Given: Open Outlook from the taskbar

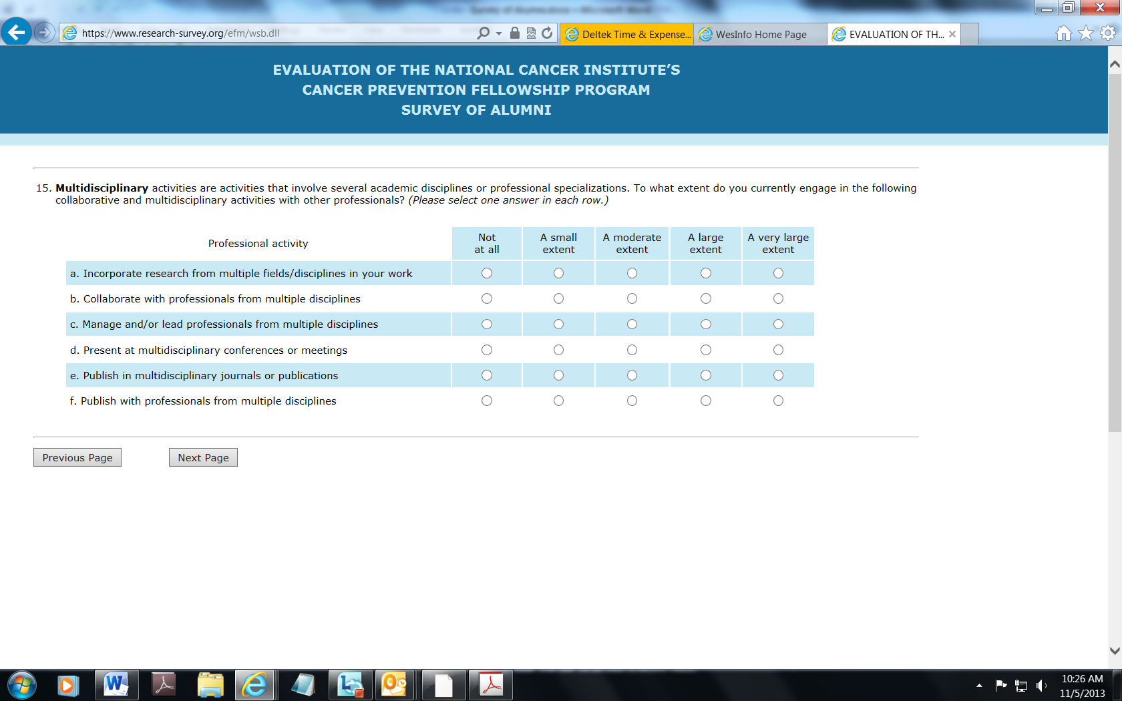Looking at the screenshot, I should (x=394, y=685).
